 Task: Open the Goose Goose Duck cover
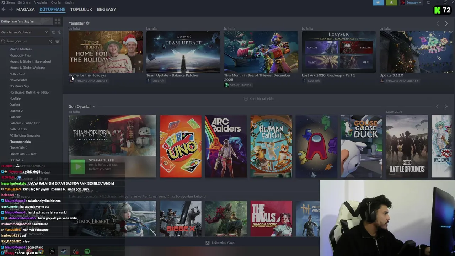(x=362, y=146)
